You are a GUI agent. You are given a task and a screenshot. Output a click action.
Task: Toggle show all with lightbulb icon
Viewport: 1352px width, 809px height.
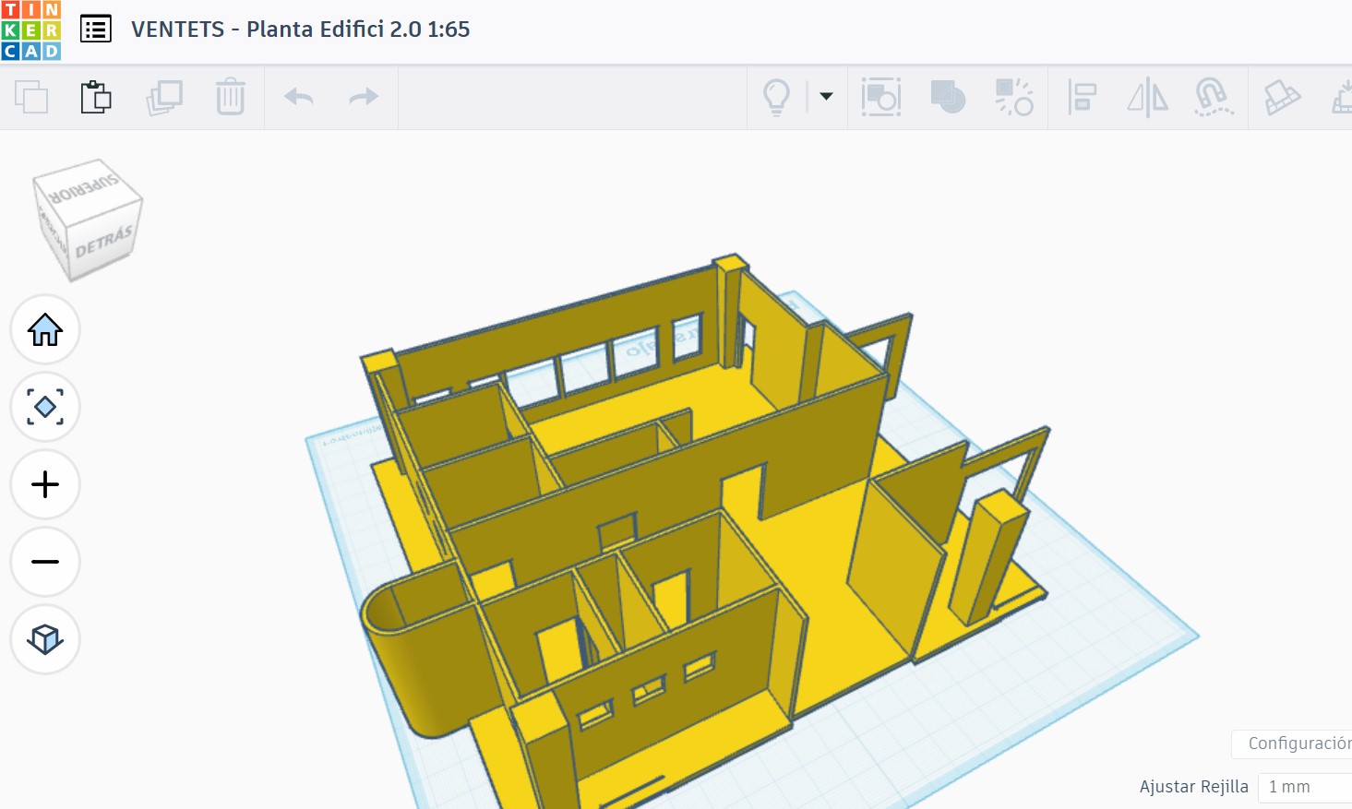click(x=776, y=97)
